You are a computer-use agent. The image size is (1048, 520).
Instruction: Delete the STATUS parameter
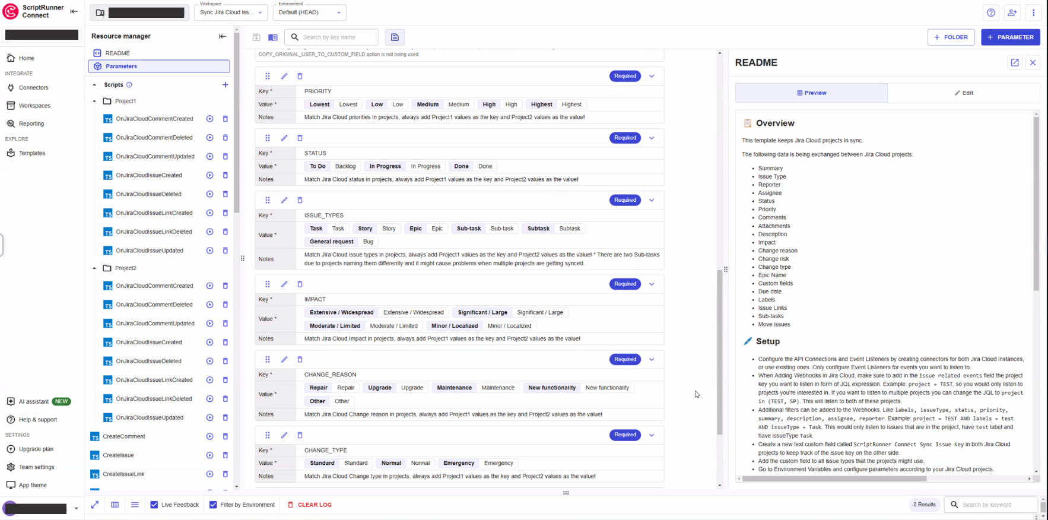pyautogui.click(x=300, y=138)
